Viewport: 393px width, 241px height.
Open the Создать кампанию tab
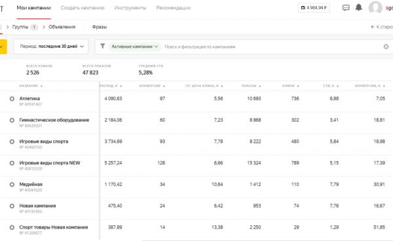click(x=83, y=8)
